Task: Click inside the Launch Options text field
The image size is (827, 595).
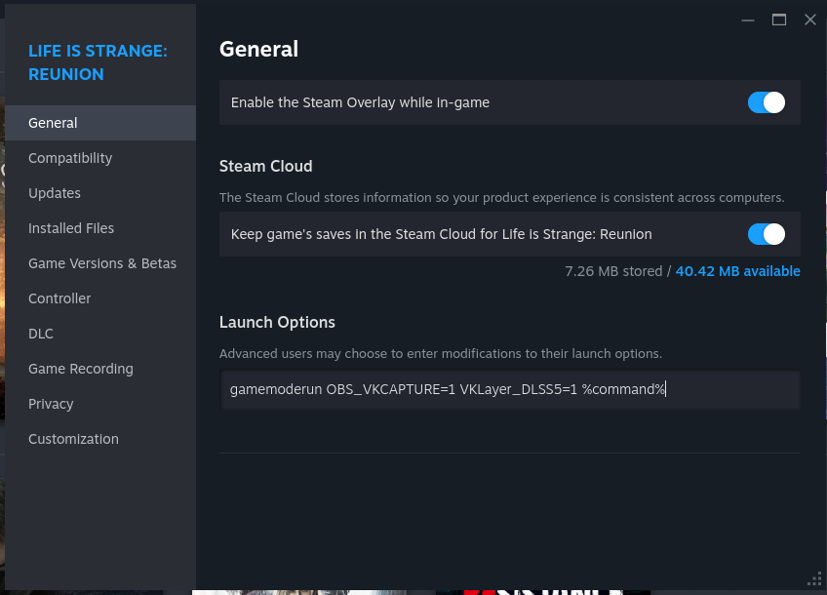Action: pyautogui.click(x=509, y=389)
